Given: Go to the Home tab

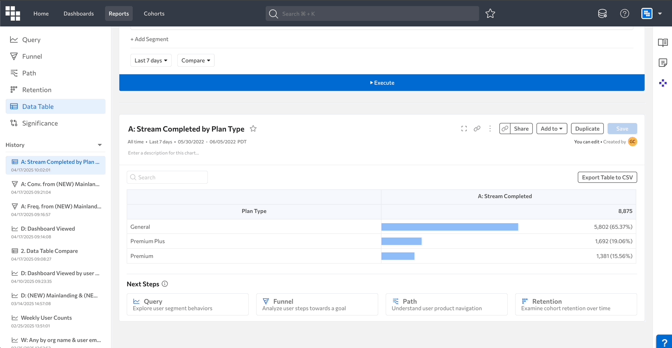Looking at the screenshot, I should pos(41,13).
